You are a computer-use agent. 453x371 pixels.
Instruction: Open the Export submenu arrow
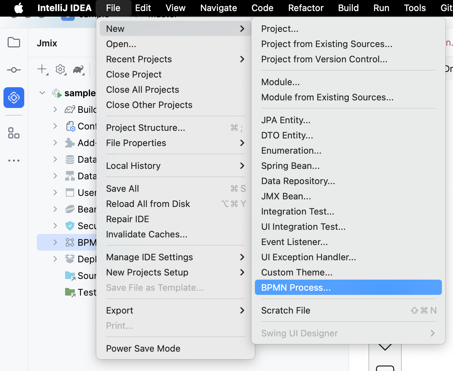click(x=242, y=310)
